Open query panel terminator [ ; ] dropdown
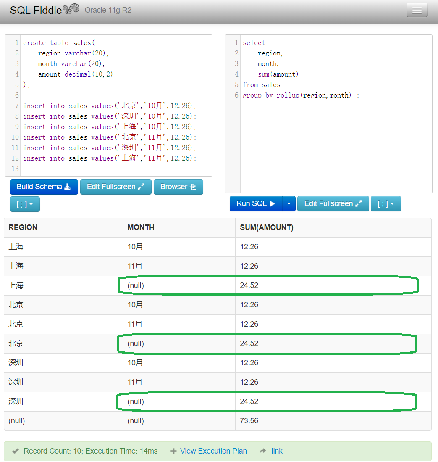Screen dimensions: 438x462 pos(386,203)
